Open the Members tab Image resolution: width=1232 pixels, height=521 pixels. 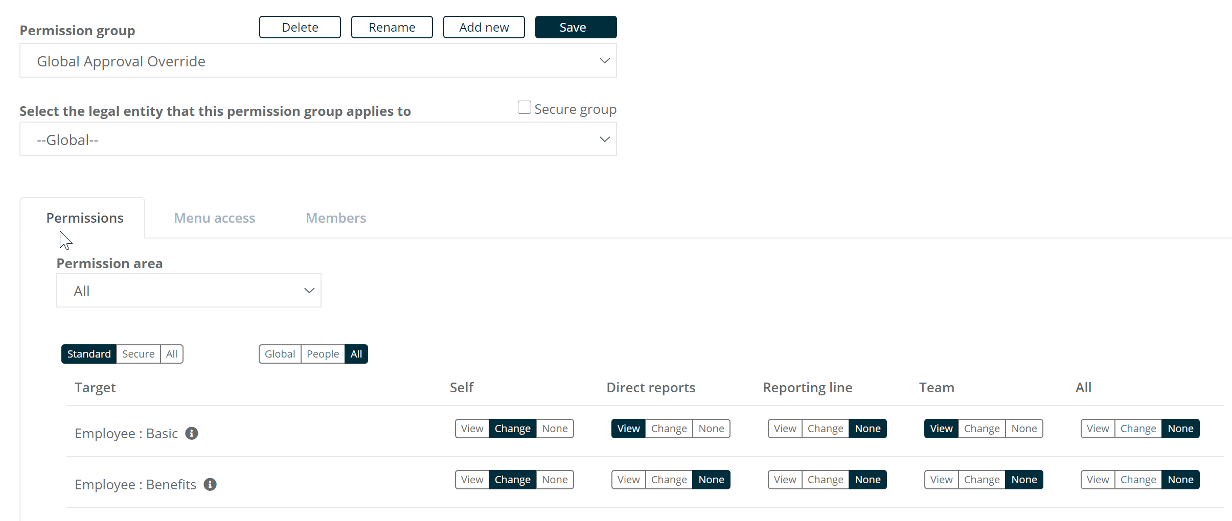coord(336,218)
